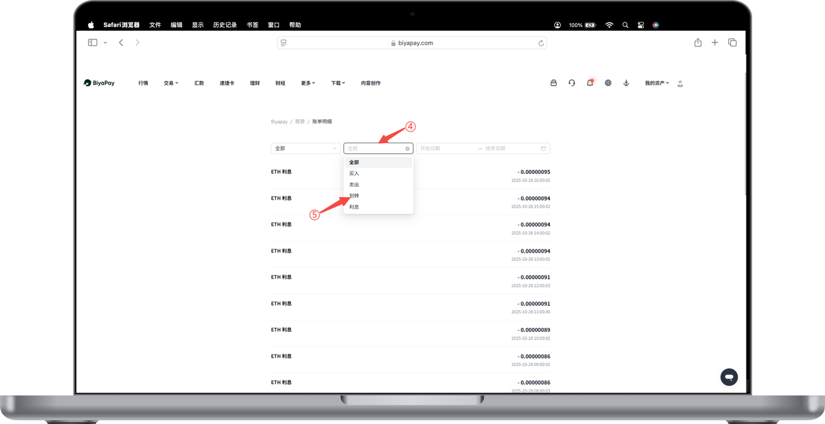Screen dimensions: 825x424
Task: Clear the type filter selection
Action: tap(407, 148)
